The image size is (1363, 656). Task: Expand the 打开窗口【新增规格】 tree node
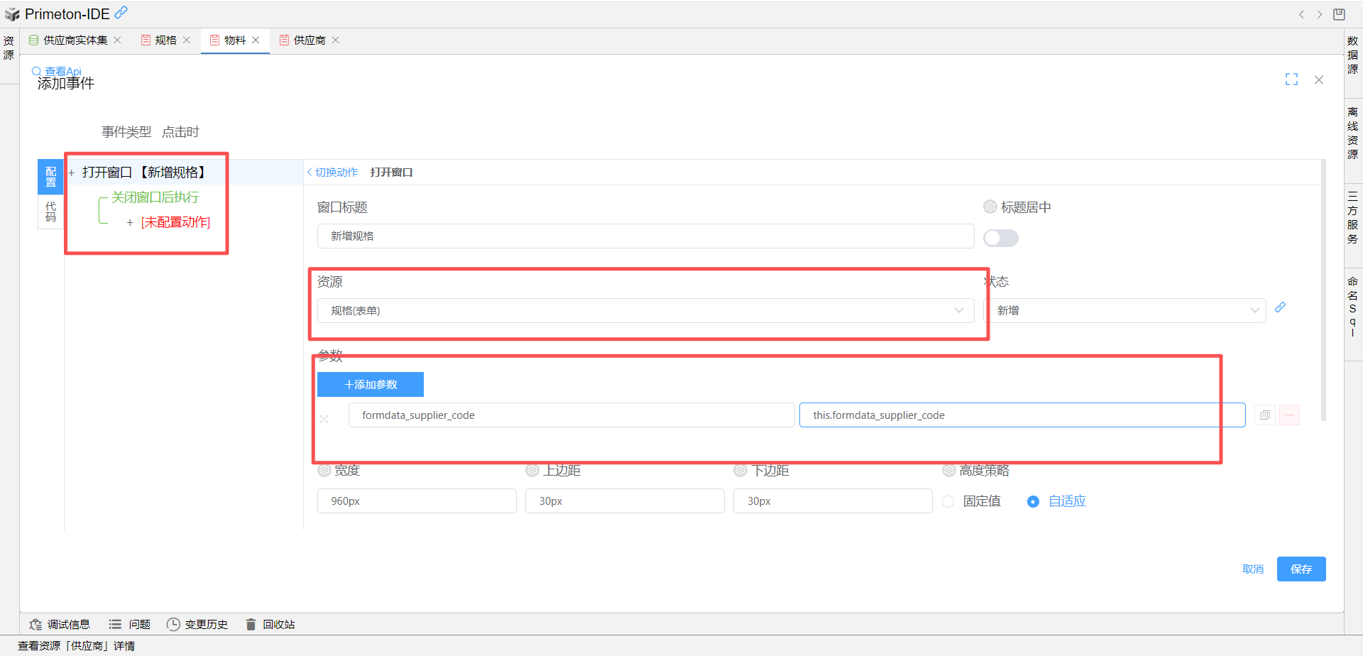click(72, 173)
